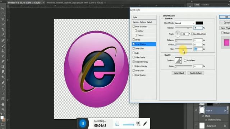Click the webcam icon in recorder bar

(x=138, y=123)
